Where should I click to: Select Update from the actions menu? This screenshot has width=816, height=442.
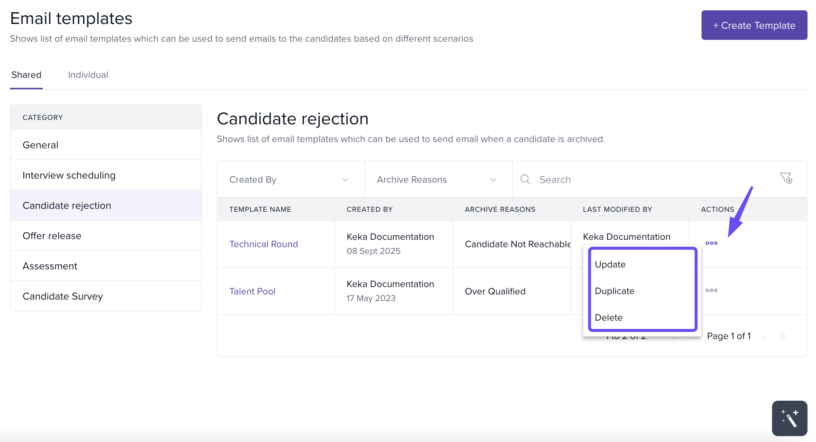610,265
